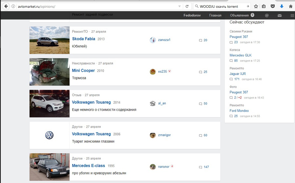Open the 147 comments on Mercedes E-class
295x183 pixels.
[204, 167]
